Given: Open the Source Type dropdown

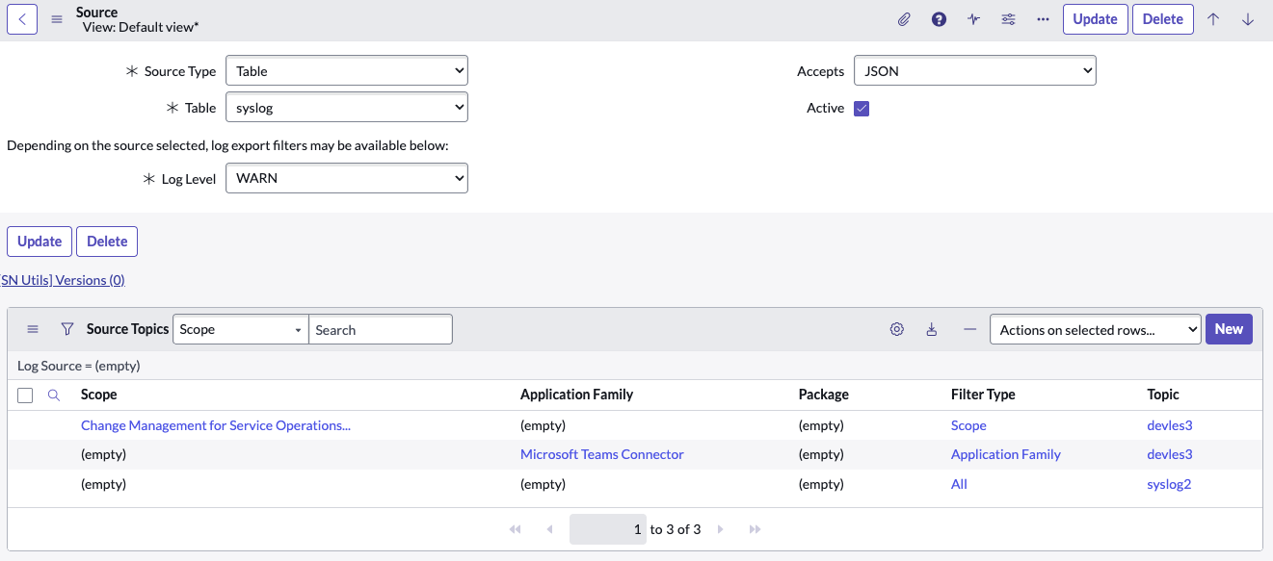Looking at the screenshot, I should click(x=347, y=71).
